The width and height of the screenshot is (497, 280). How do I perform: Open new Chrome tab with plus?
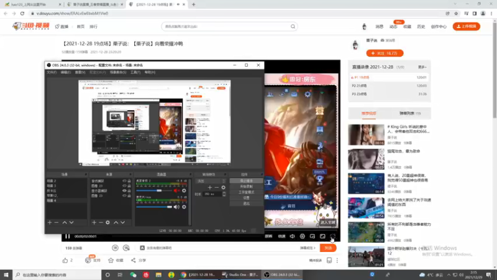193,4
